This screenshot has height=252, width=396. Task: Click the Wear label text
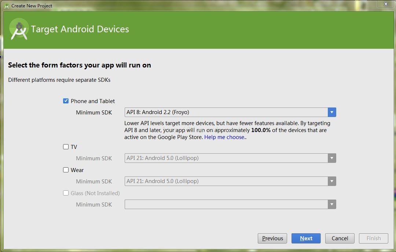click(x=77, y=170)
